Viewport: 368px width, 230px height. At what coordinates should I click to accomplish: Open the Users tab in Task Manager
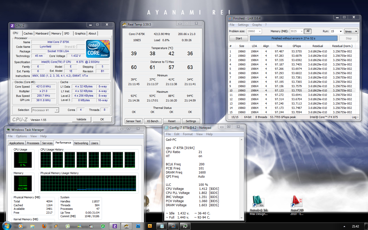point(95,143)
